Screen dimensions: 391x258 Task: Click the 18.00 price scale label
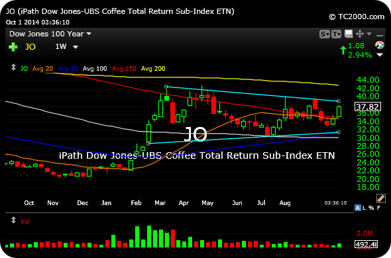(368, 187)
